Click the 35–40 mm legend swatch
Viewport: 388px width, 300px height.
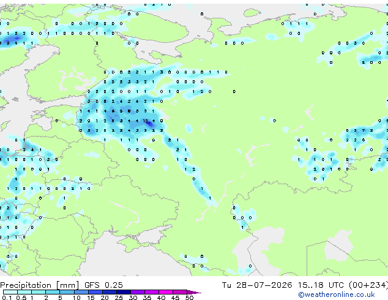152,292
